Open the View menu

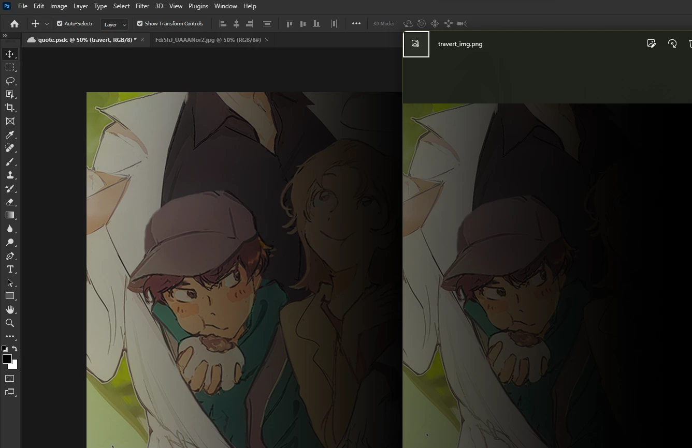pyautogui.click(x=176, y=6)
